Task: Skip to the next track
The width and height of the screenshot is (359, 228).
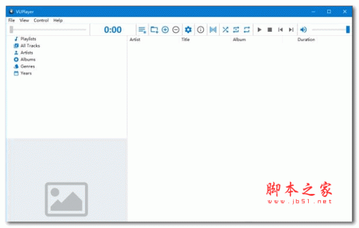Action: click(291, 30)
